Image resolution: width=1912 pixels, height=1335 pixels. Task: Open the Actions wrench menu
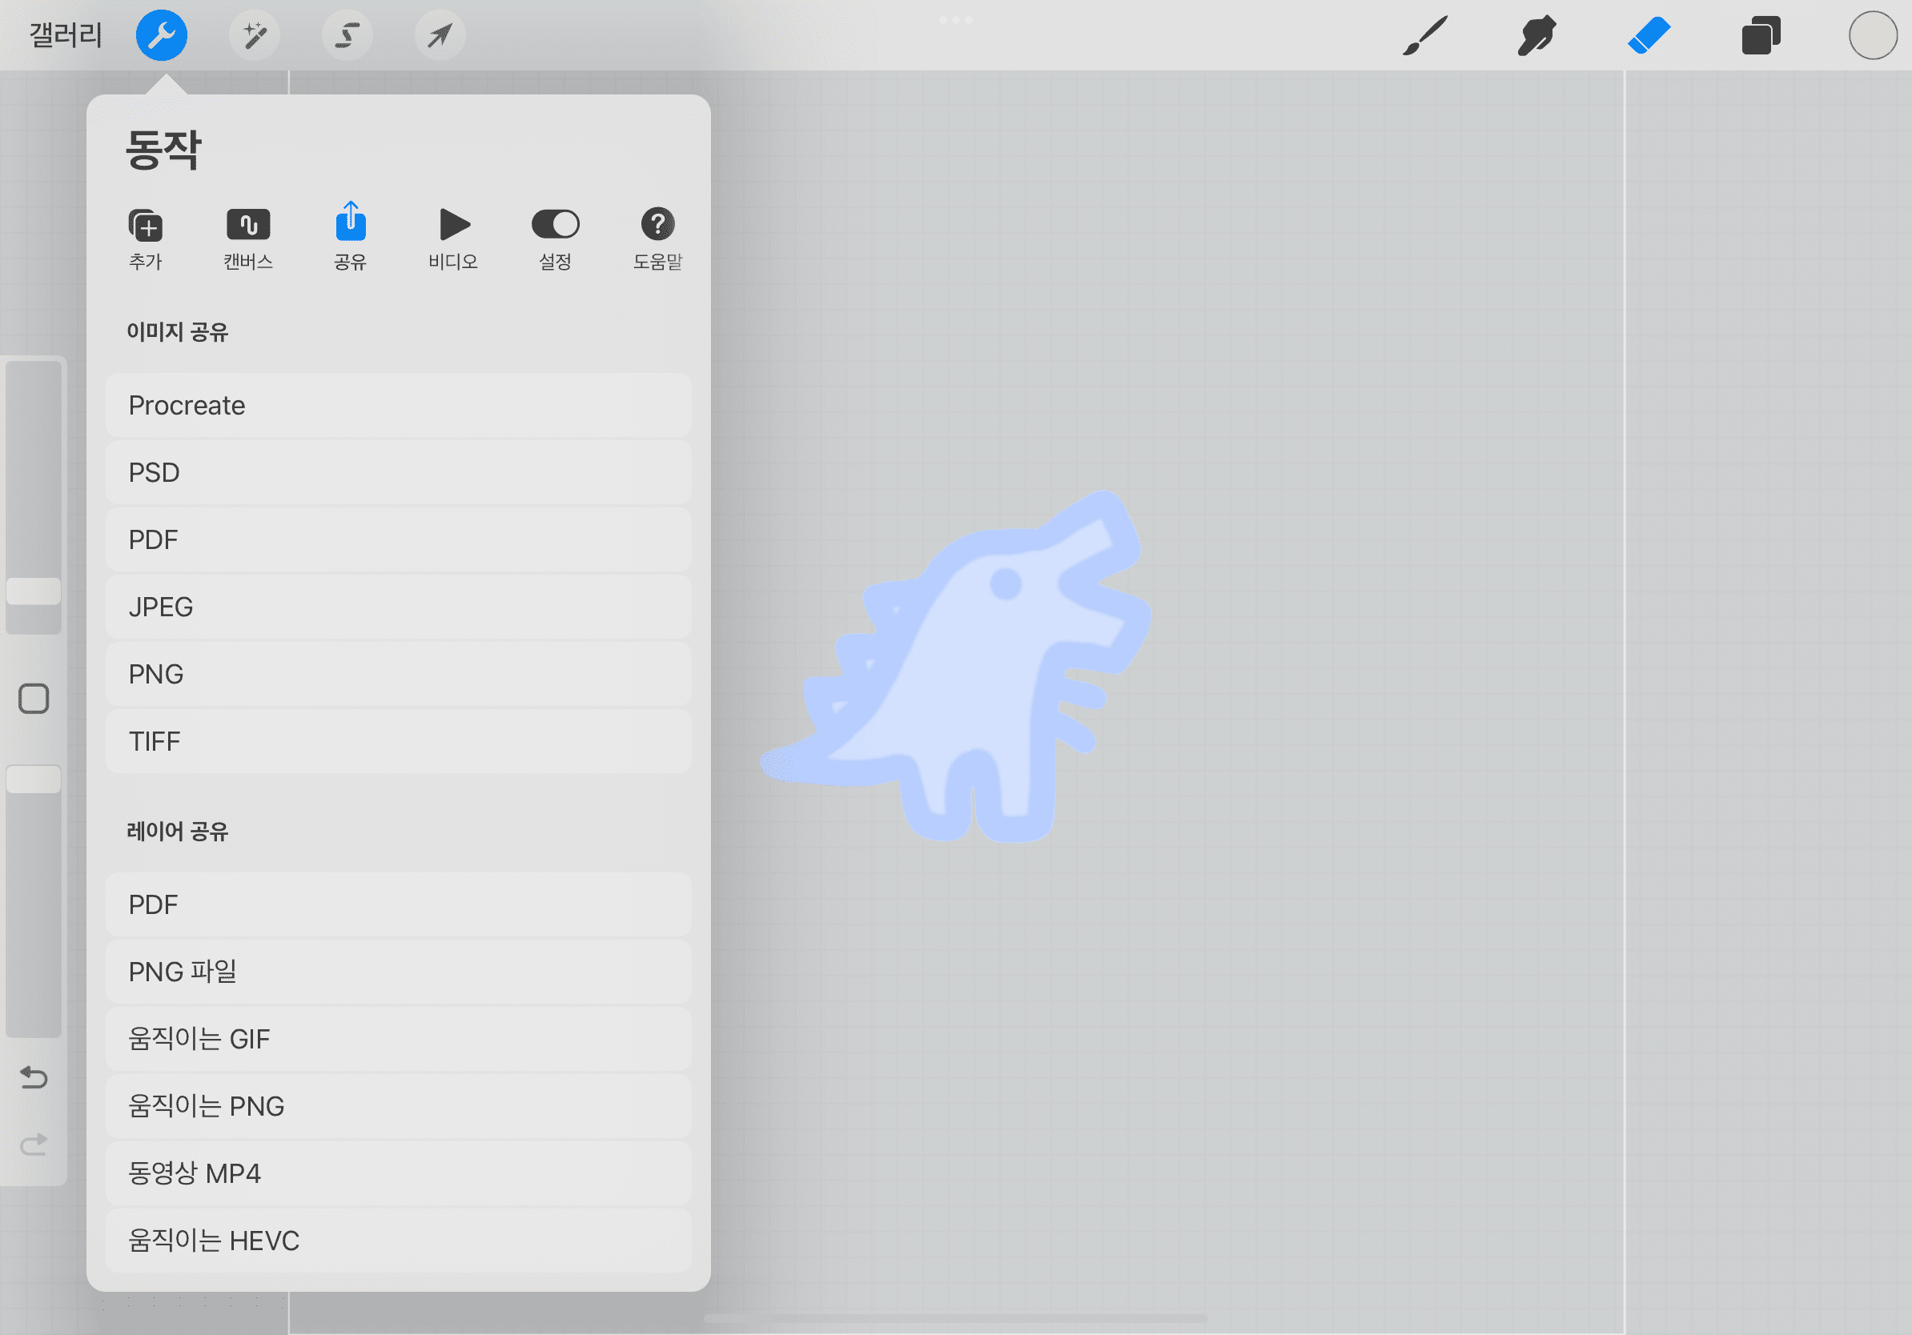coord(162,36)
